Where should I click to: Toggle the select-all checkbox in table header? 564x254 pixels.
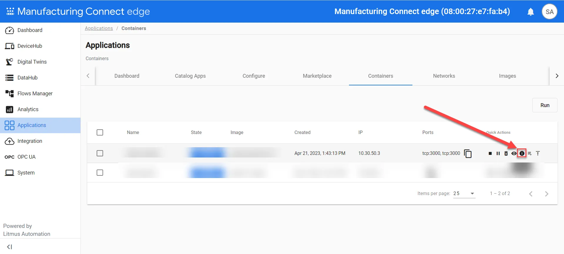coord(100,133)
